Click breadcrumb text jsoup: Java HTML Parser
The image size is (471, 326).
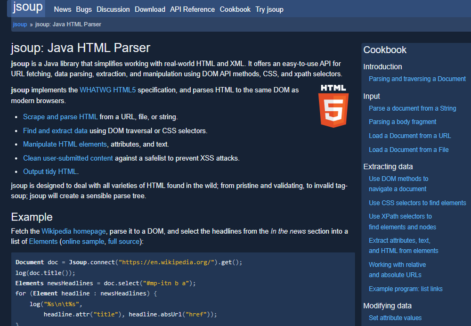click(68, 24)
